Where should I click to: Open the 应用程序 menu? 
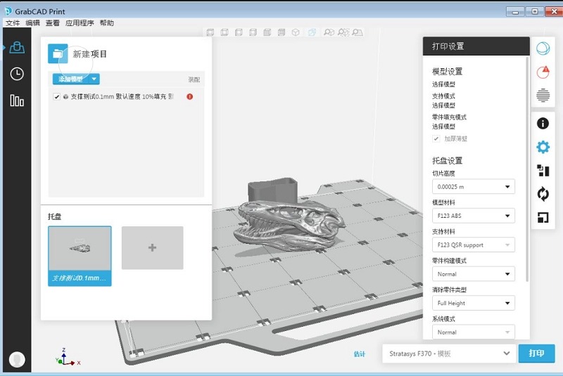pyautogui.click(x=80, y=23)
